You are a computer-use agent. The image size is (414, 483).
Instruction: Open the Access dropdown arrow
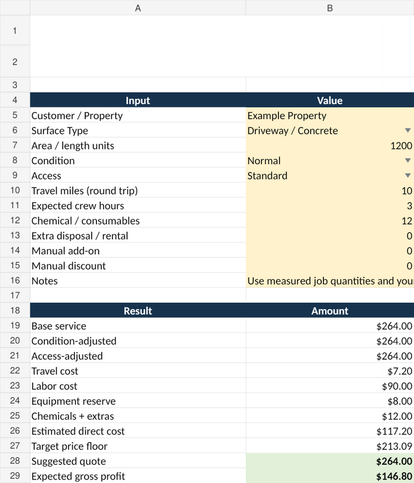coord(407,175)
